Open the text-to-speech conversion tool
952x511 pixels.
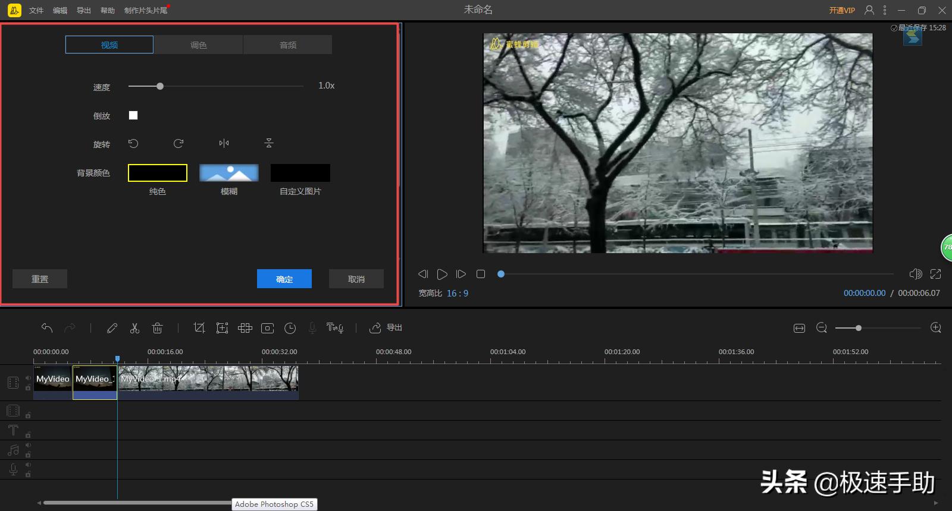click(334, 328)
